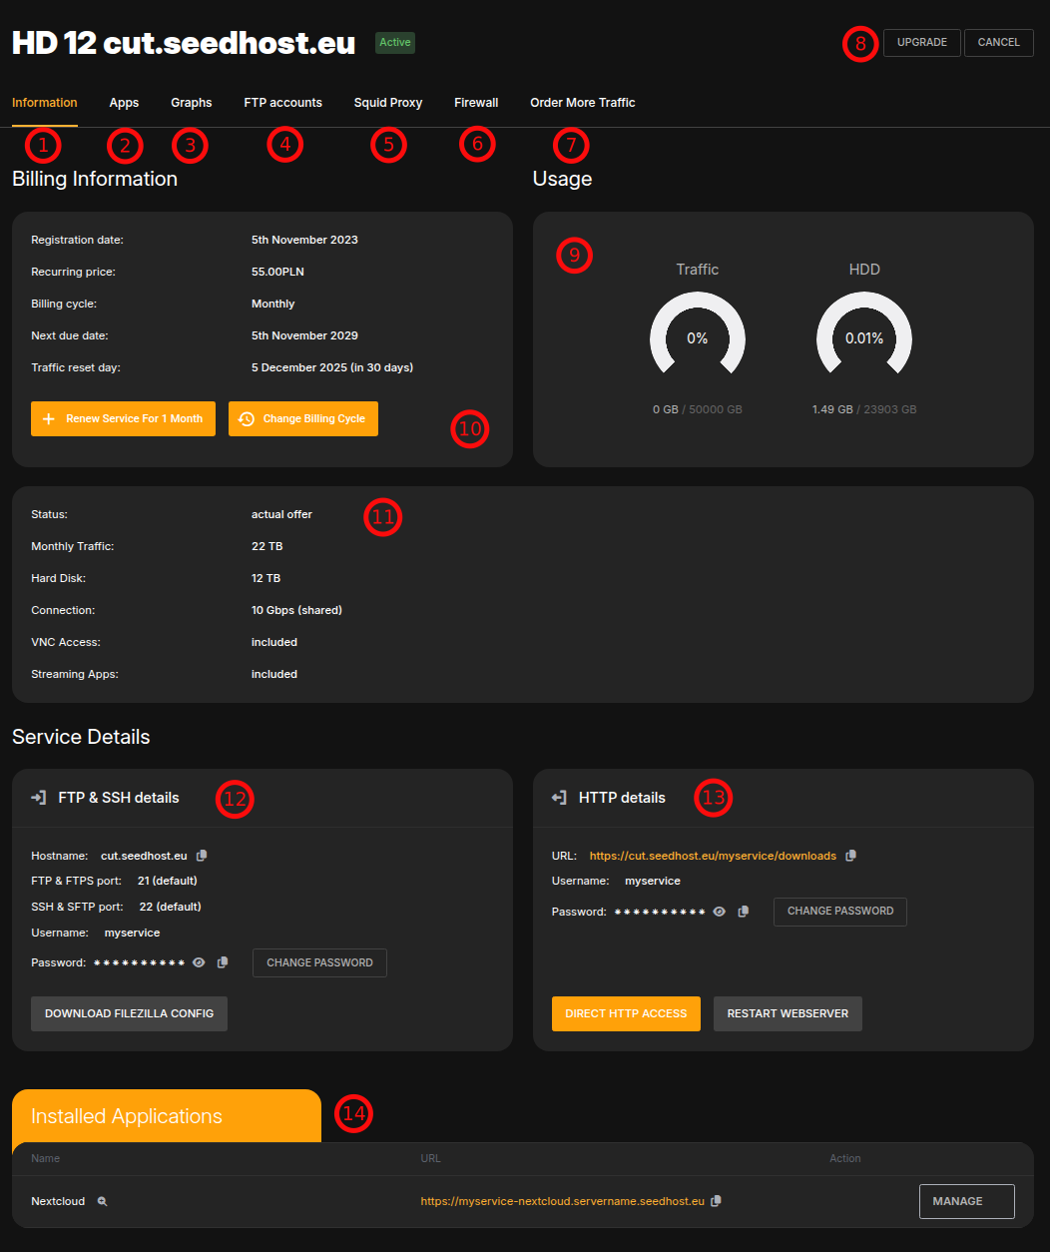The height and width of the screenshot is (1252, 1050).
Task: Click the '22 (default)' SSH port value
Action: point(171,907)
